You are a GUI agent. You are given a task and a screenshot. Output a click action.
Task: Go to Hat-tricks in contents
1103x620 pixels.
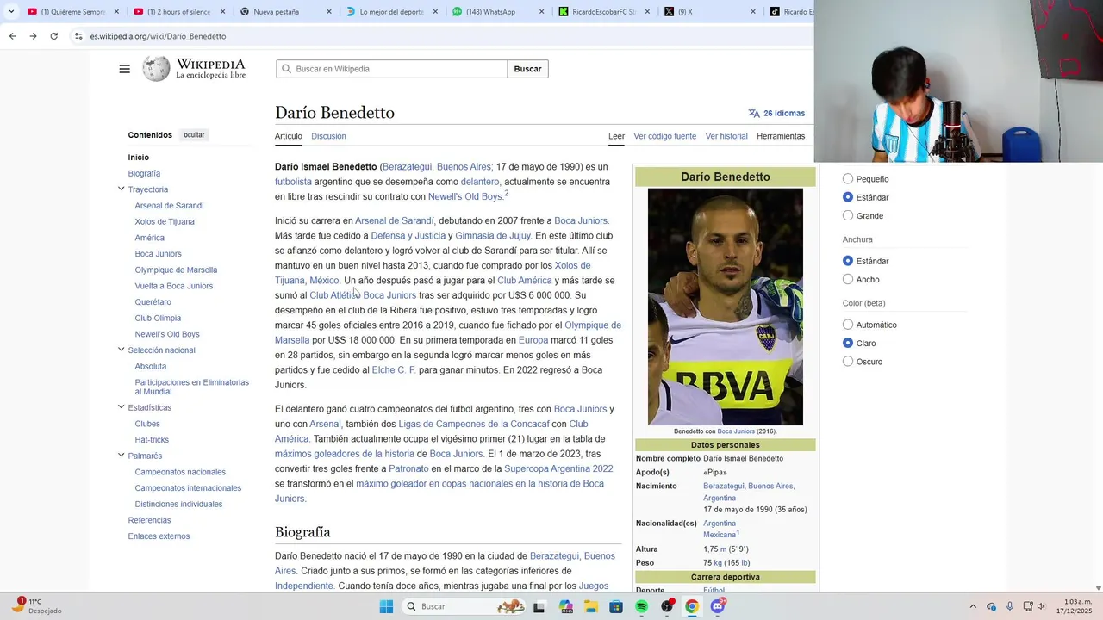[152, 439]
